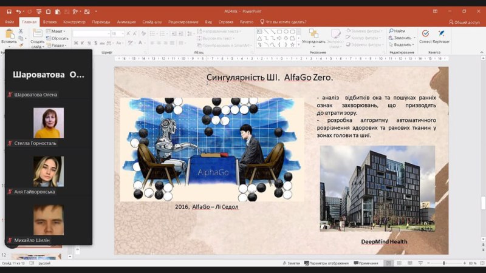Screen dimensions: 486x273
Task: Expand the shapes gallery more arrow
Action: tap(298, 45)
